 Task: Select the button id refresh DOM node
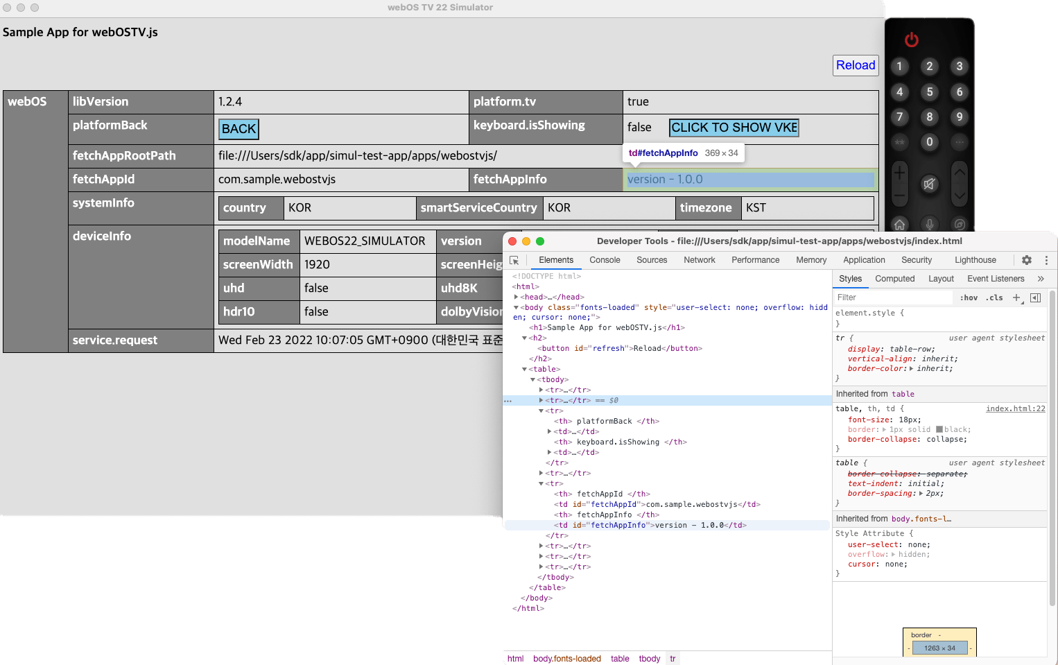click(x=619, y=348)
